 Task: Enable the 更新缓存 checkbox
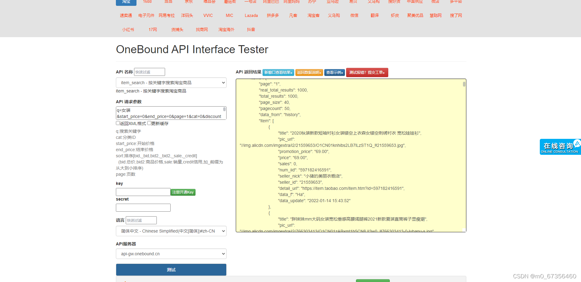click(149, 123)
